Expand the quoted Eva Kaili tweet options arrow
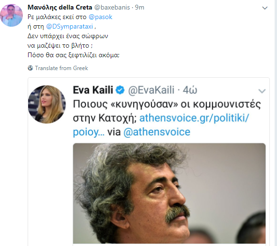The height and width of the screenshot is (246, 277). click(x=262, y=91)
